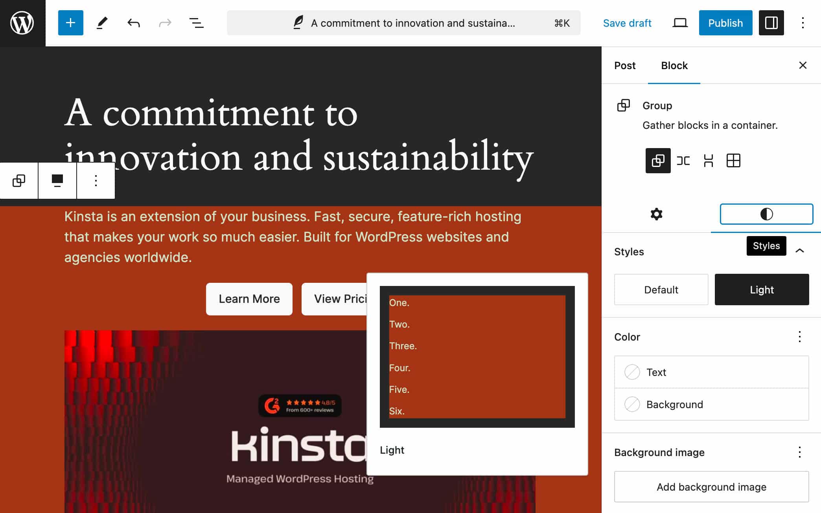The width and height of the screenshot is (821, 513).
Task: Transform Group to Stack variation
Action: click(x=708, y=161)
